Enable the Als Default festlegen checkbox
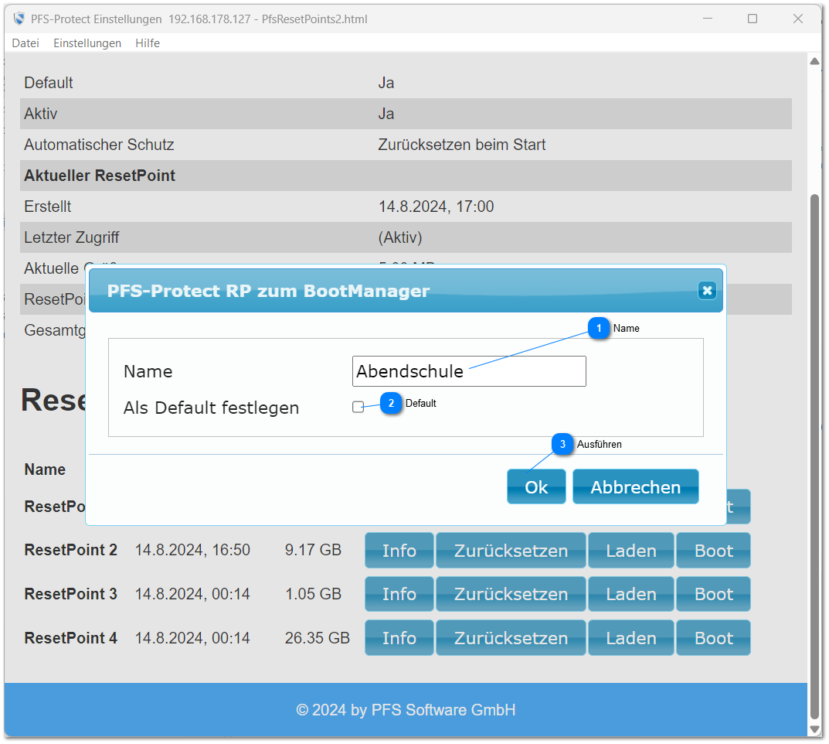 click(x=358, y=407)
